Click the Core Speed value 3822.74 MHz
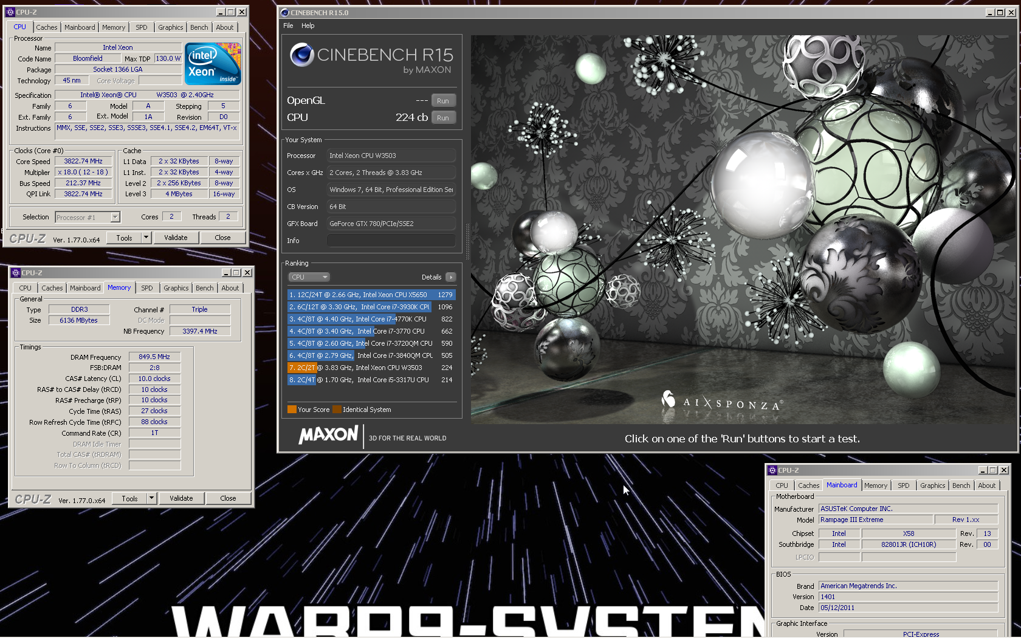The height and width of the screenshot is (638, 1021). click(x=83, y=162)
